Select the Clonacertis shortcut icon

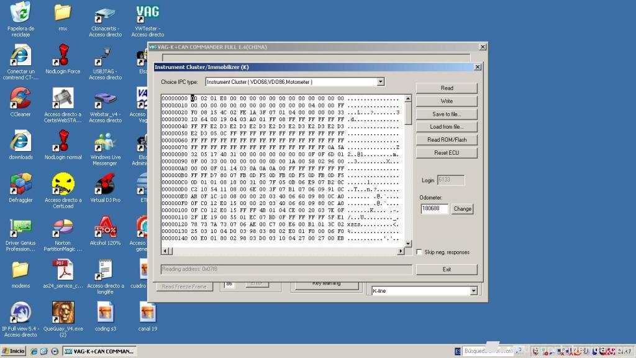point(105,14)
